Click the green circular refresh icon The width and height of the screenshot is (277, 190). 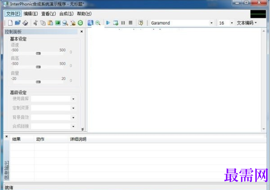[80, 23]
